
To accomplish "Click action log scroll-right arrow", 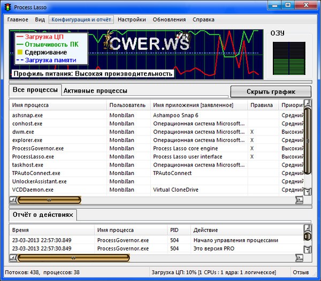I will point(299,258).
